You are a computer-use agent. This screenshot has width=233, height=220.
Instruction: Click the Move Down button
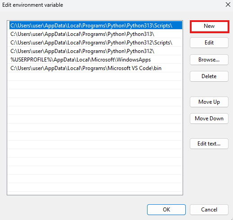point(209,119)
